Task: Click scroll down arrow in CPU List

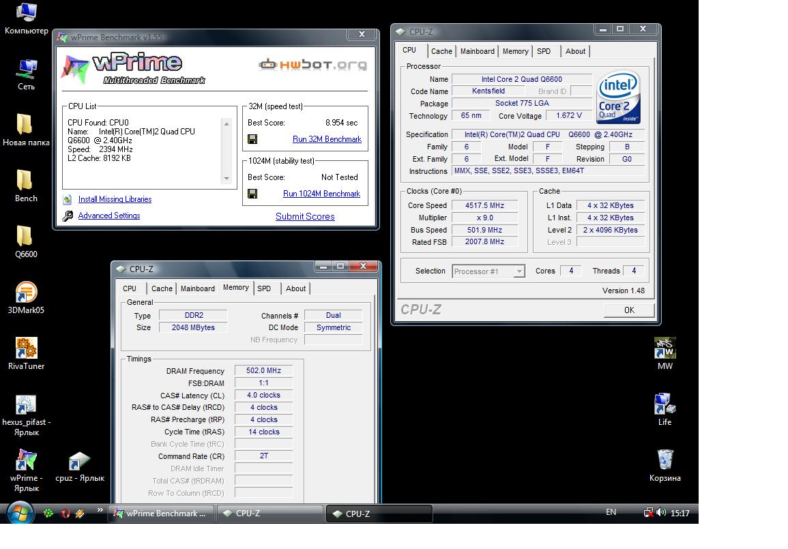Action: click(227, 178)
